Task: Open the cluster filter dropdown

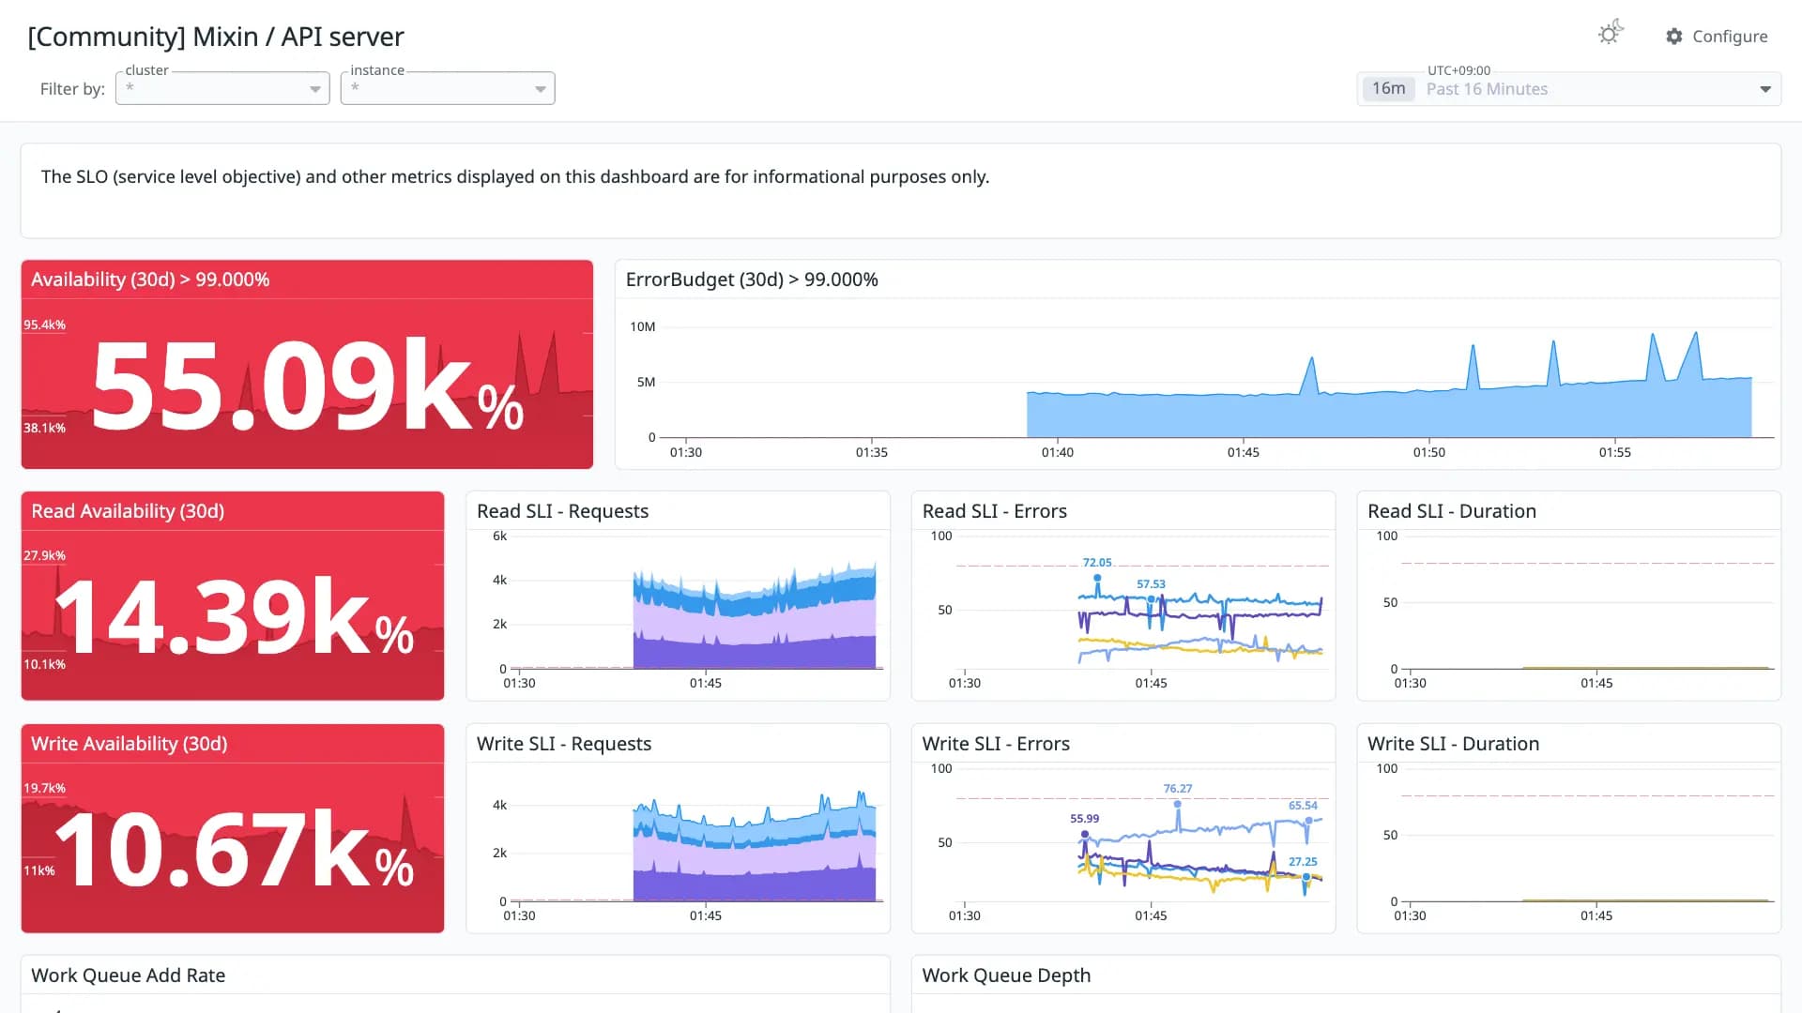Action: coord(222,88)
